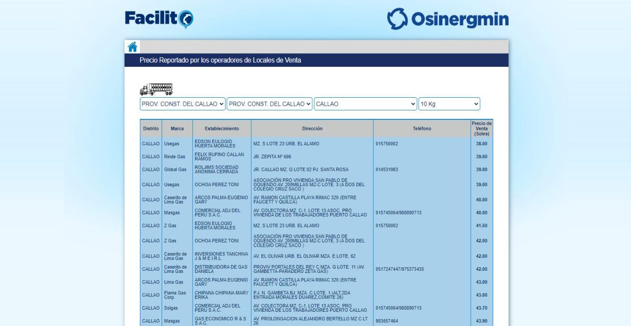Click phone number 015750002 for Edson Eulogio

click(x=386, y=143)
